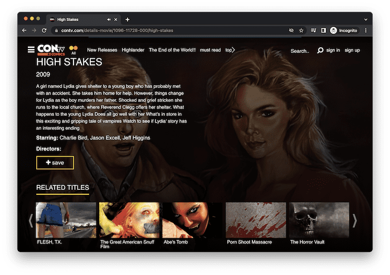This screenshot has height=275, width=390.
Task: Click the 'Directors:' label
Action: click(x=48, y=149)
